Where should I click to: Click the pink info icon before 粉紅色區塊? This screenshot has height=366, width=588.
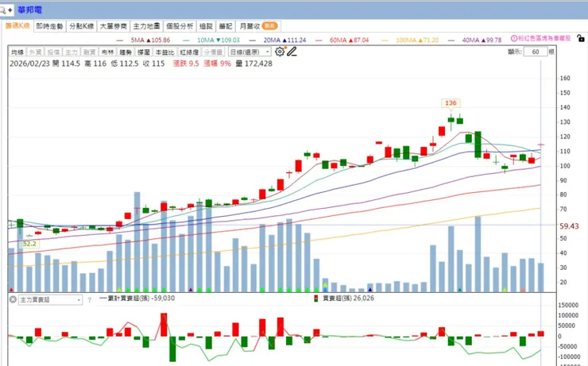click(514, 38)
